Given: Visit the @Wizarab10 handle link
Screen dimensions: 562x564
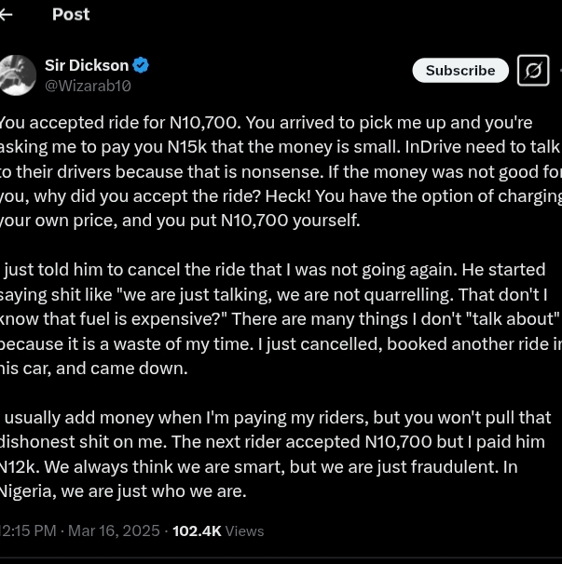Looking at the screenshot, I should click(x=88, y=86).
